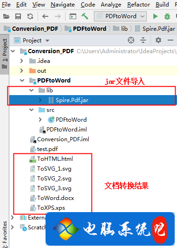177x248 pixels.
Task: Open the Build menu
Action: [x=162, y=5]
